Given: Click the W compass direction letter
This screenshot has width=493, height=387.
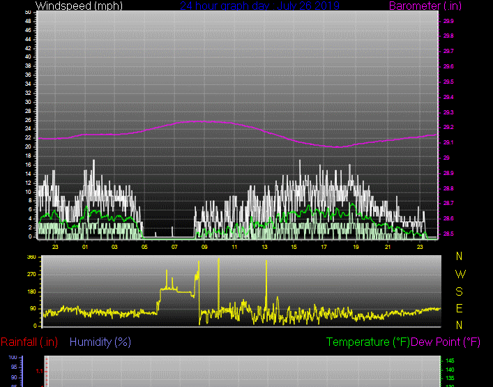Looking at the screenshot, I should click(x=459, y=274).
